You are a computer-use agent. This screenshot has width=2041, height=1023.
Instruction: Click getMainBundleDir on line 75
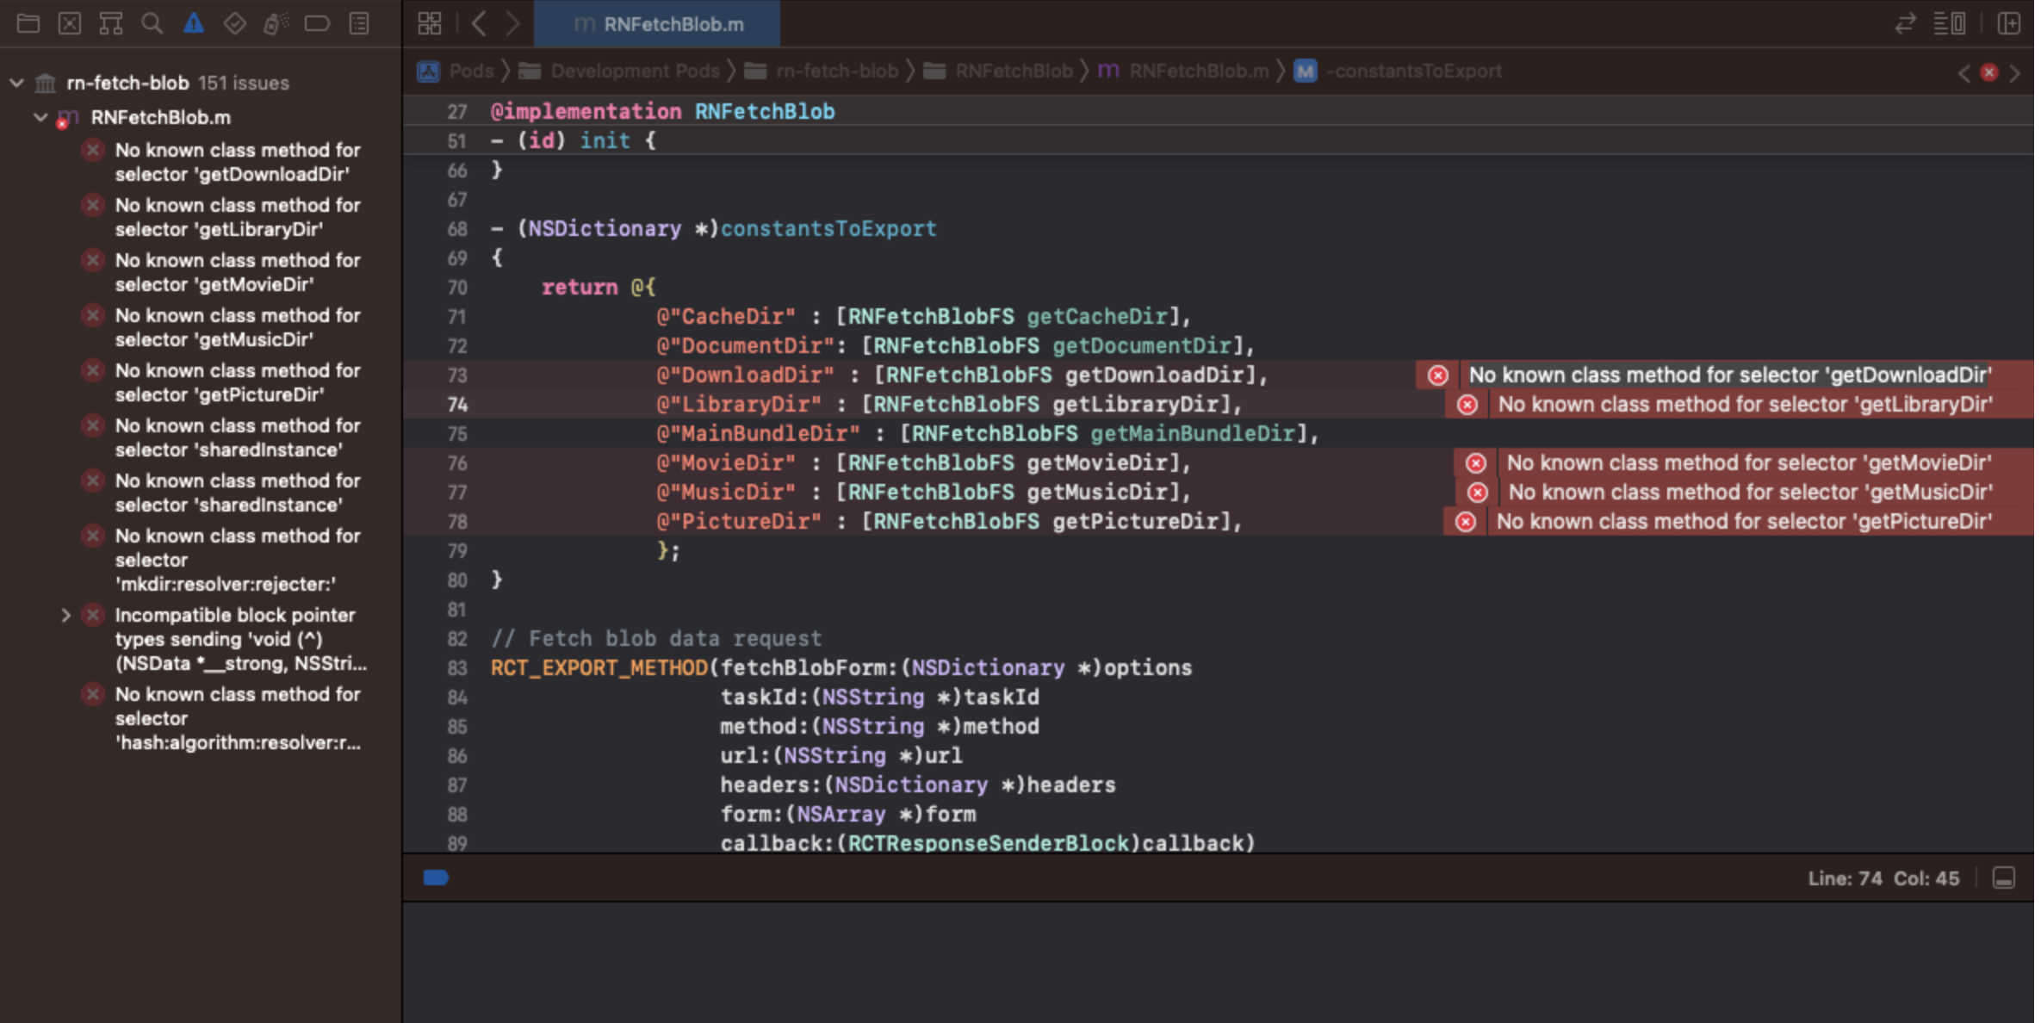click(x=1192, y=434)
